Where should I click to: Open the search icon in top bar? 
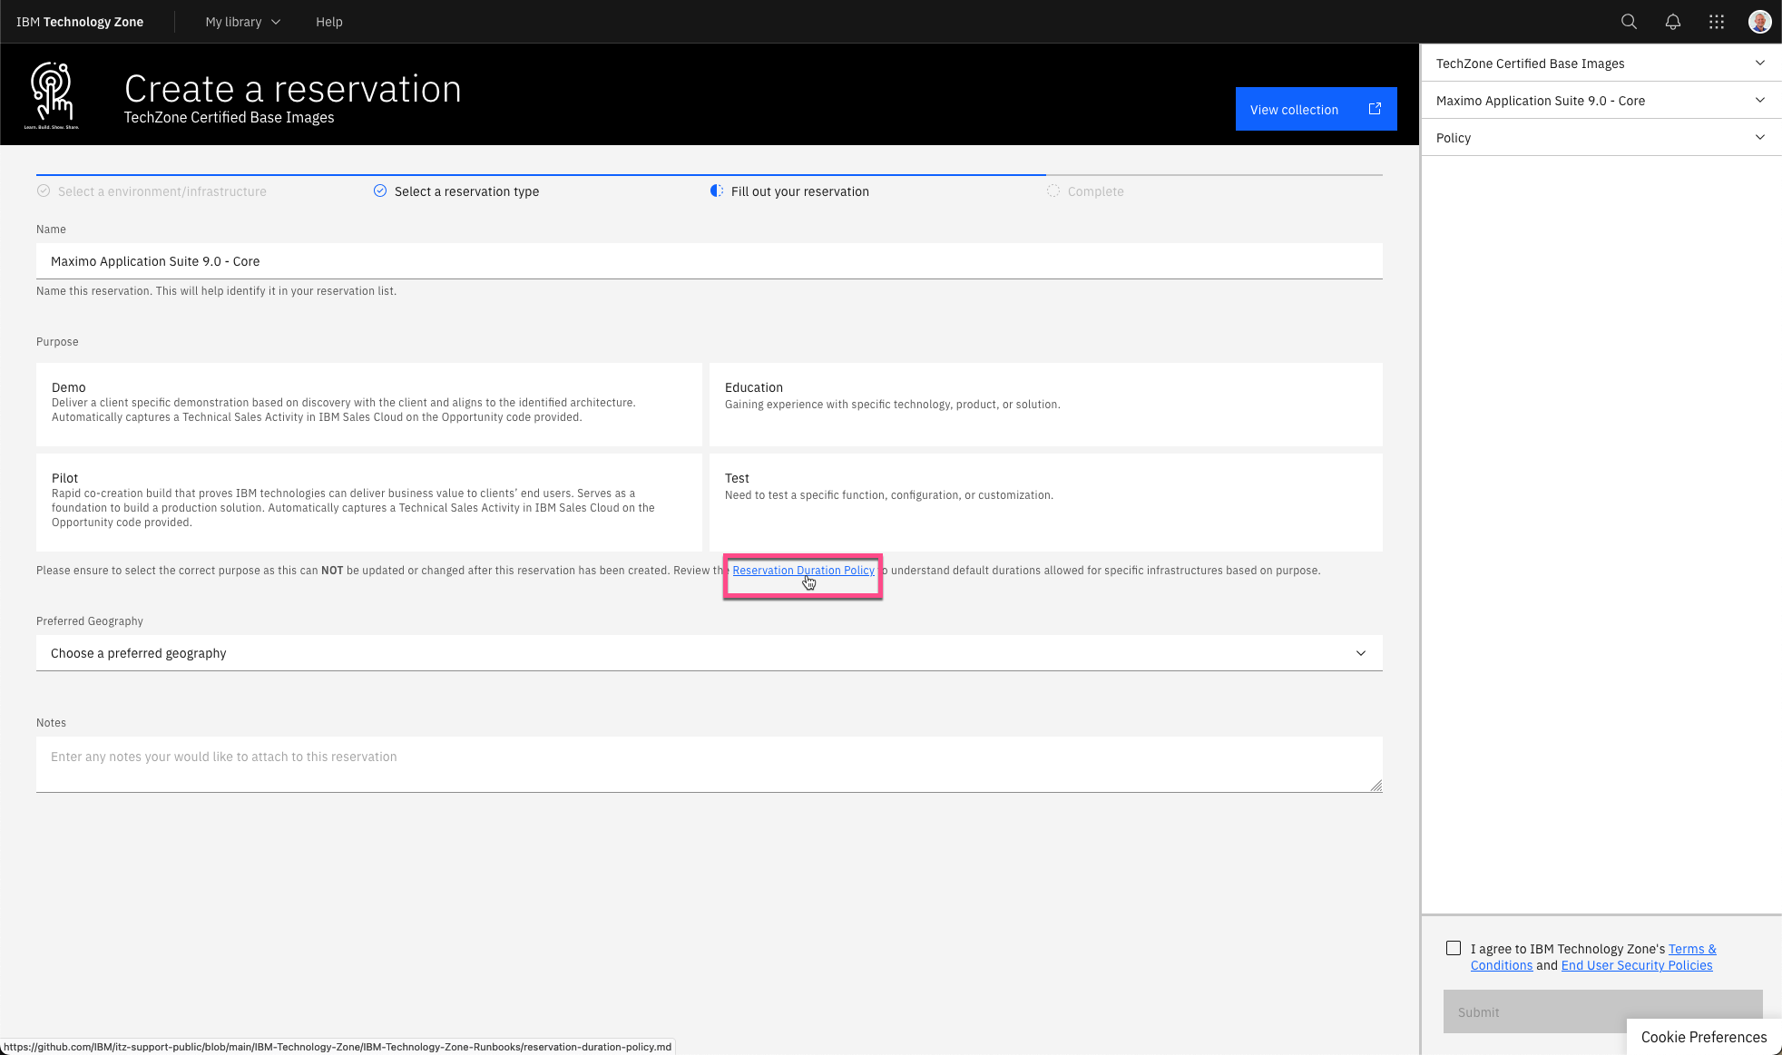1629,22
